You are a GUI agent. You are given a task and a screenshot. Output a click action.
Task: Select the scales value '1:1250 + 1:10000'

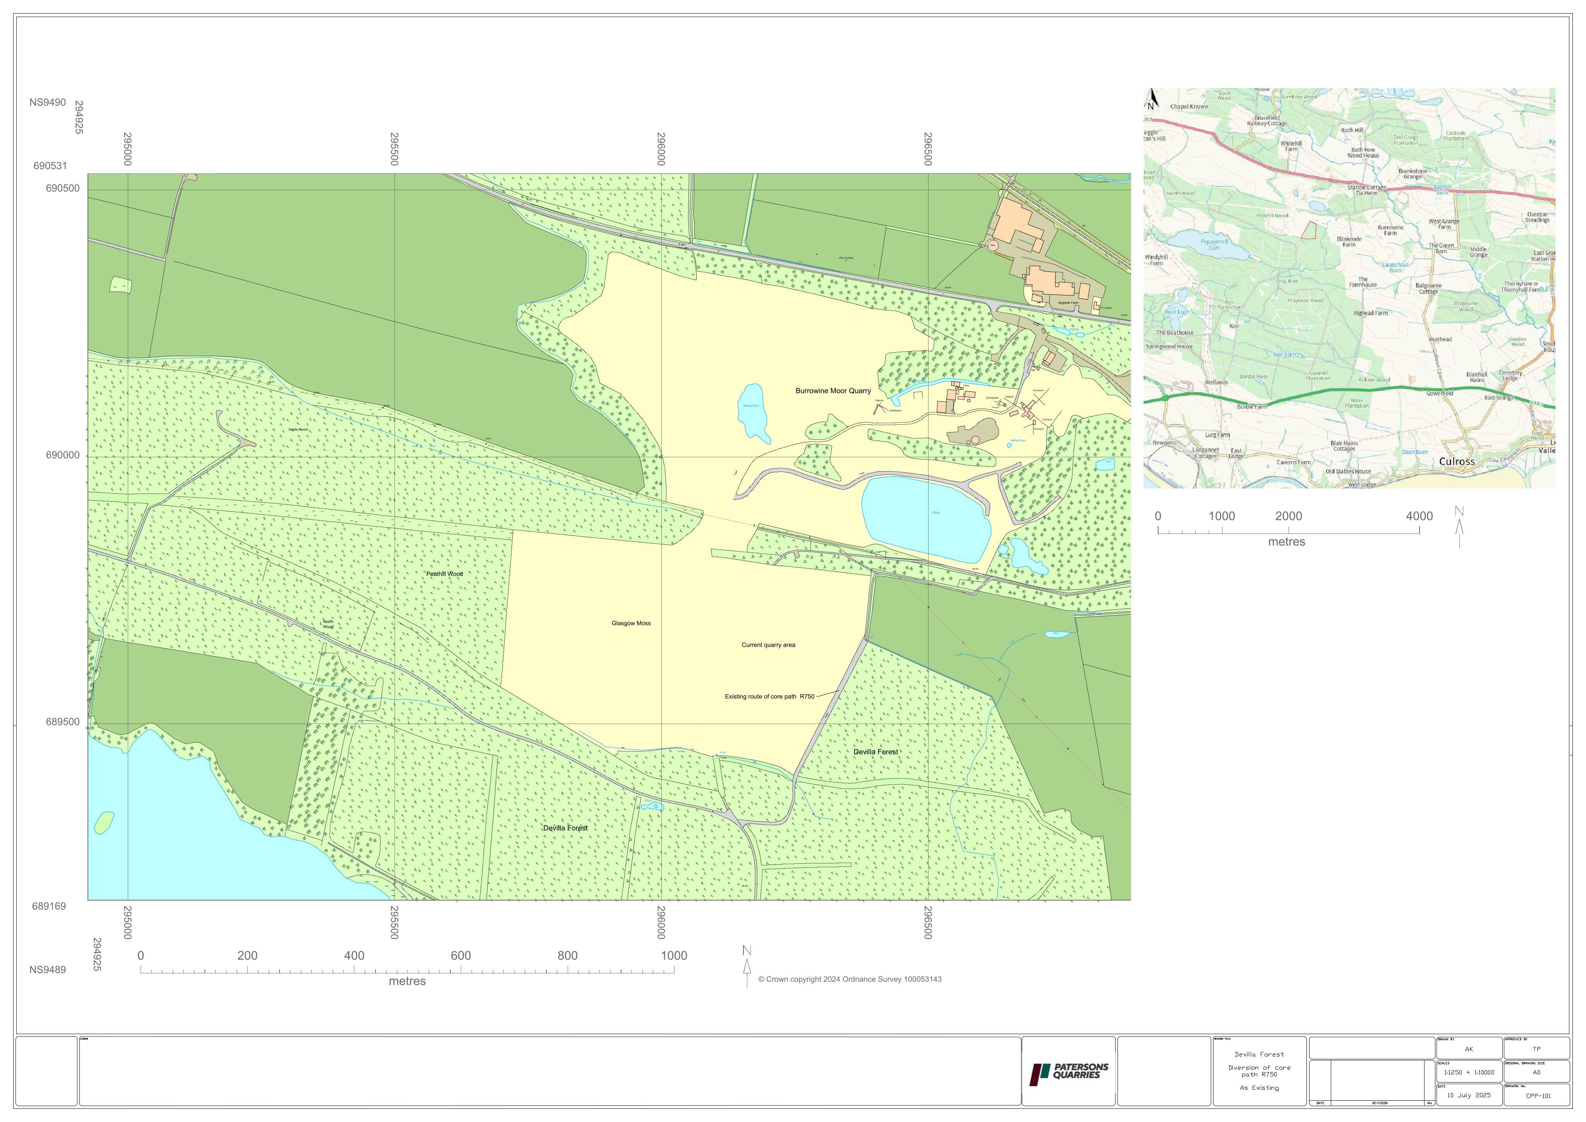(x=1469, y=1073)
